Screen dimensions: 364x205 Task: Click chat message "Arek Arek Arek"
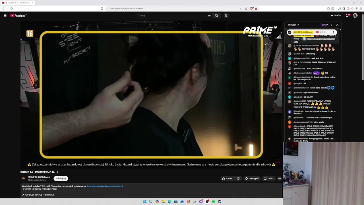coord(317,58)
